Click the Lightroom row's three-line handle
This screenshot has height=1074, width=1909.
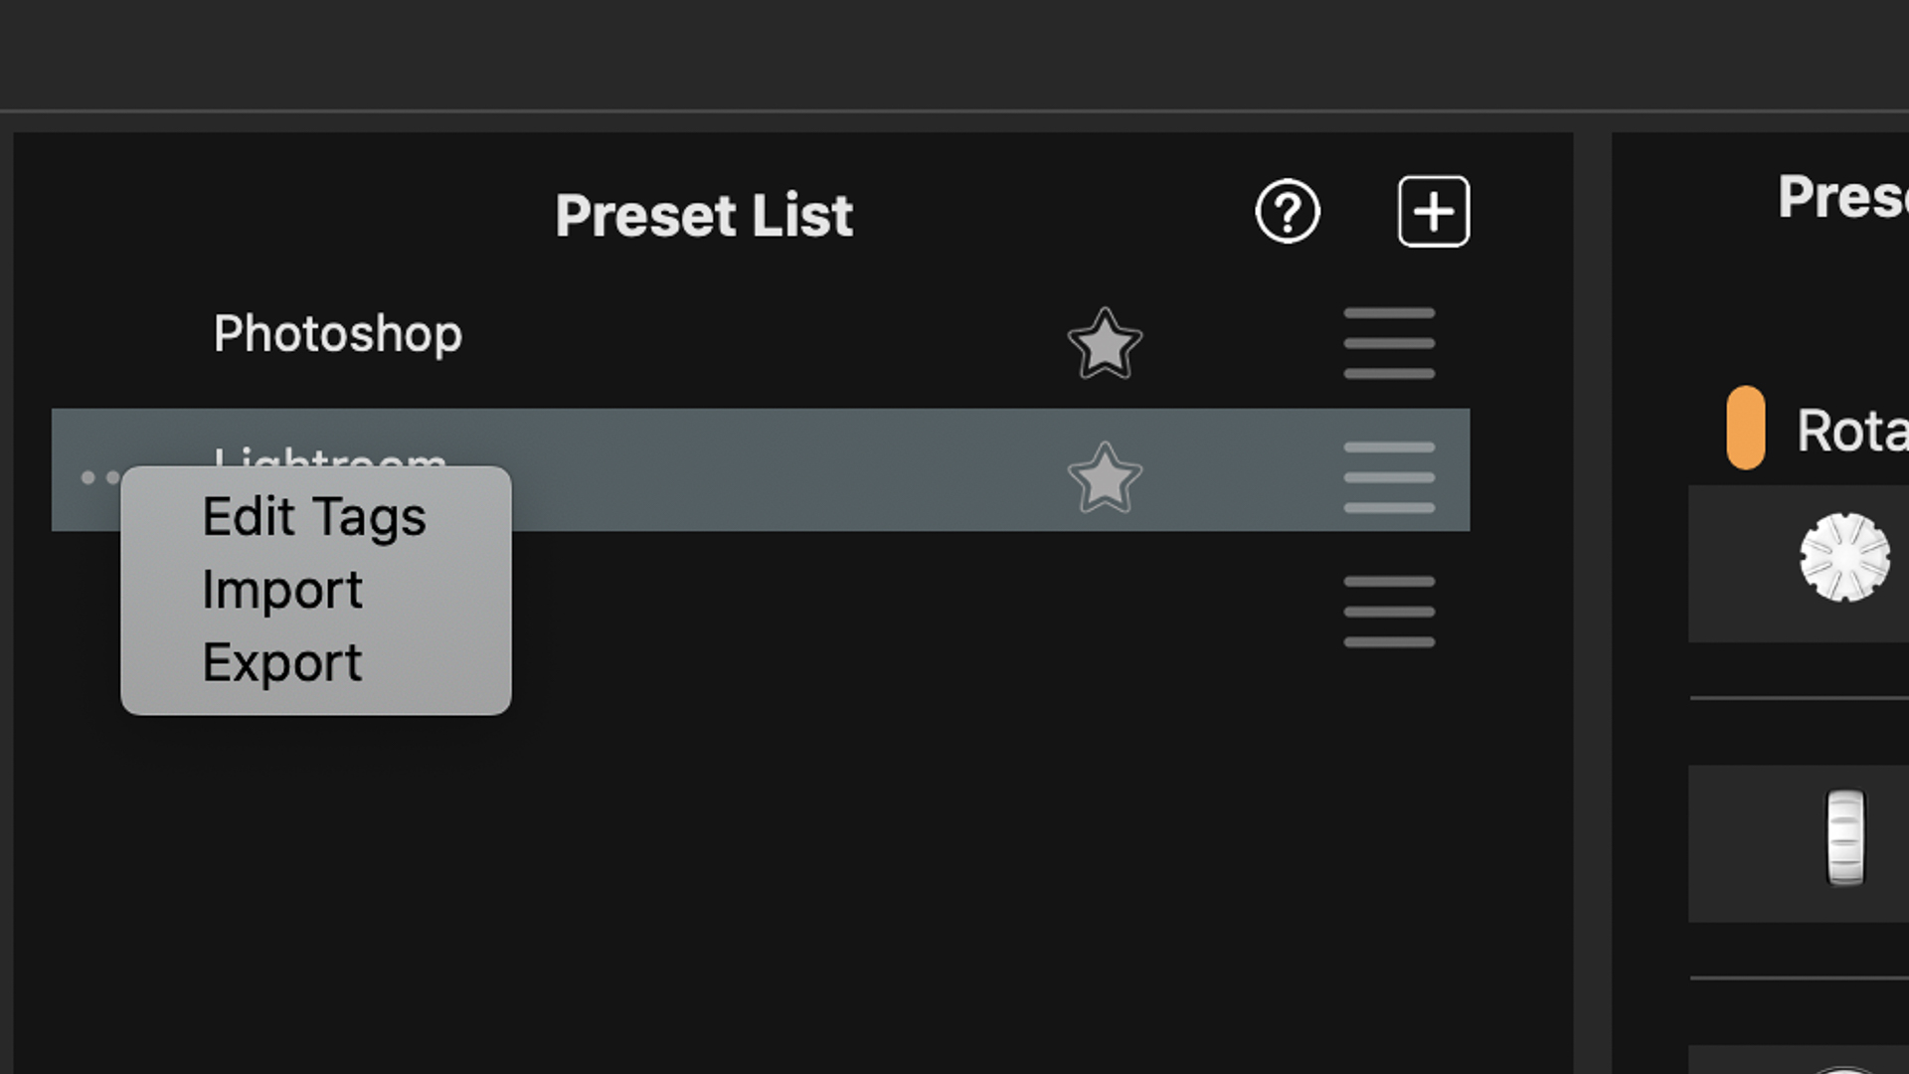click(1389, 478)
